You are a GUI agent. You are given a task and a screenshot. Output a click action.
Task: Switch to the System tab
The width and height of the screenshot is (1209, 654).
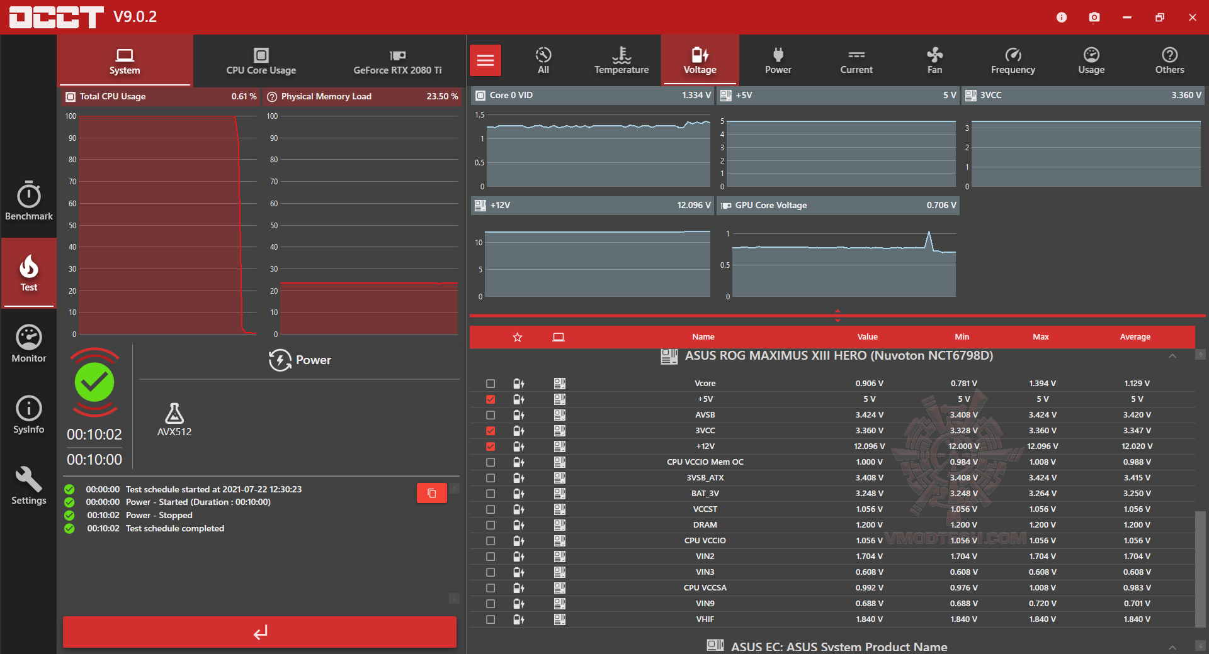pos(125,61)
